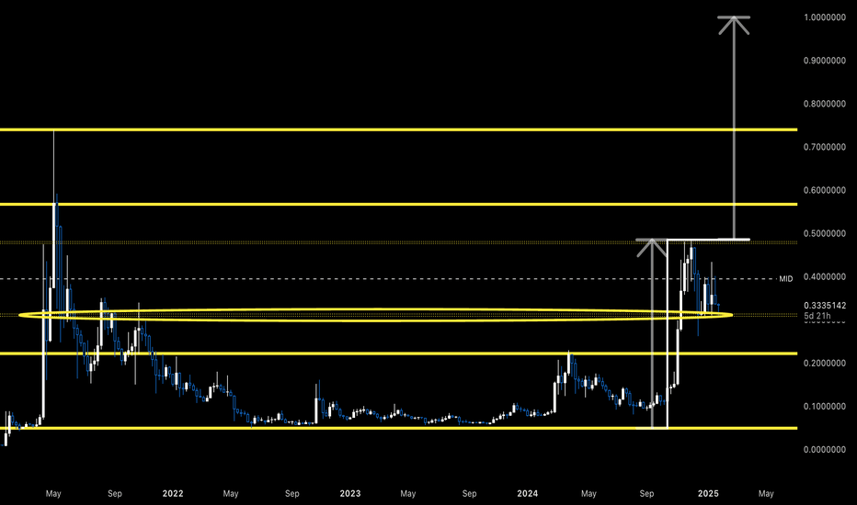Select the May 2024 label on time axis
This screenshot has height=505, width=857.
588,494
